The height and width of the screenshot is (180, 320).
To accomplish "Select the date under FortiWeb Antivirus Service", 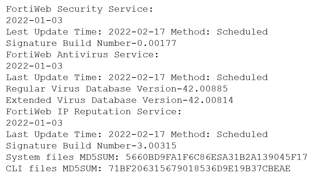I will tap(34, 66).
